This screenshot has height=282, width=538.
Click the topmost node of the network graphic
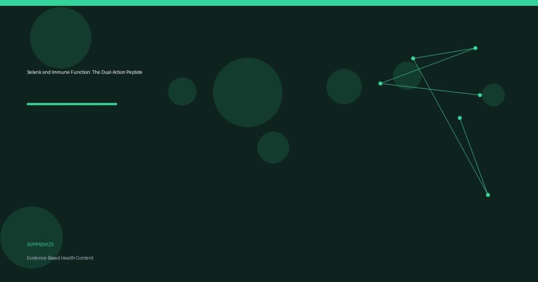click(475, 48)
